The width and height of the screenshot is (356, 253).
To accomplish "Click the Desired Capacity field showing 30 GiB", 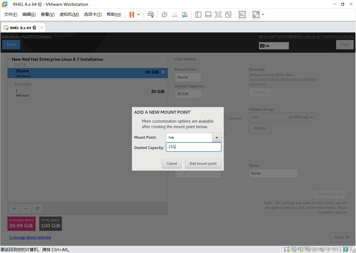I will (188, 94).
